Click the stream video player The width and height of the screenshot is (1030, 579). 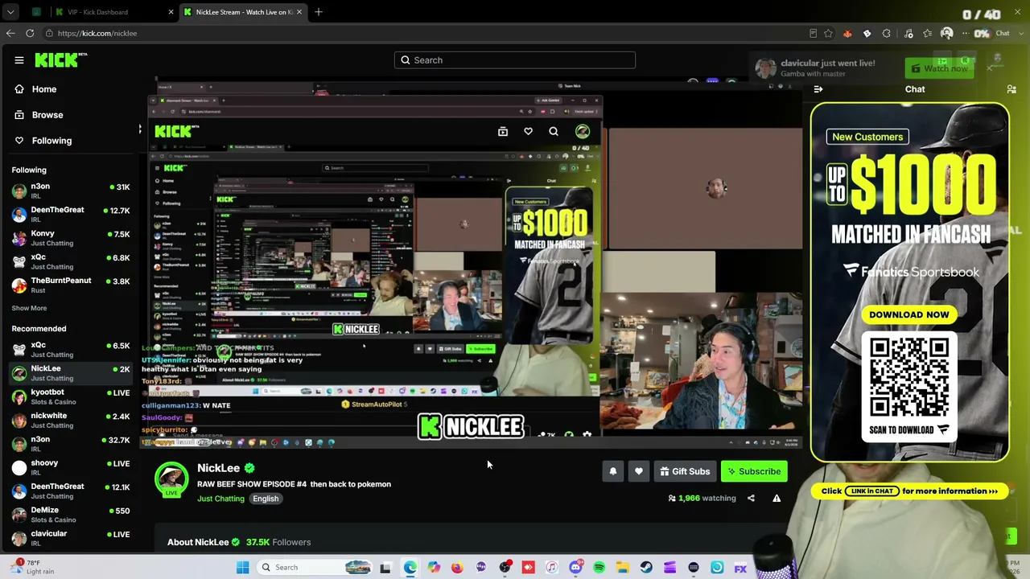coord(472,264)
